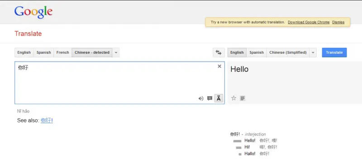Set target language to English
This screenshot has width=362, height=167.
pos(237,52)
